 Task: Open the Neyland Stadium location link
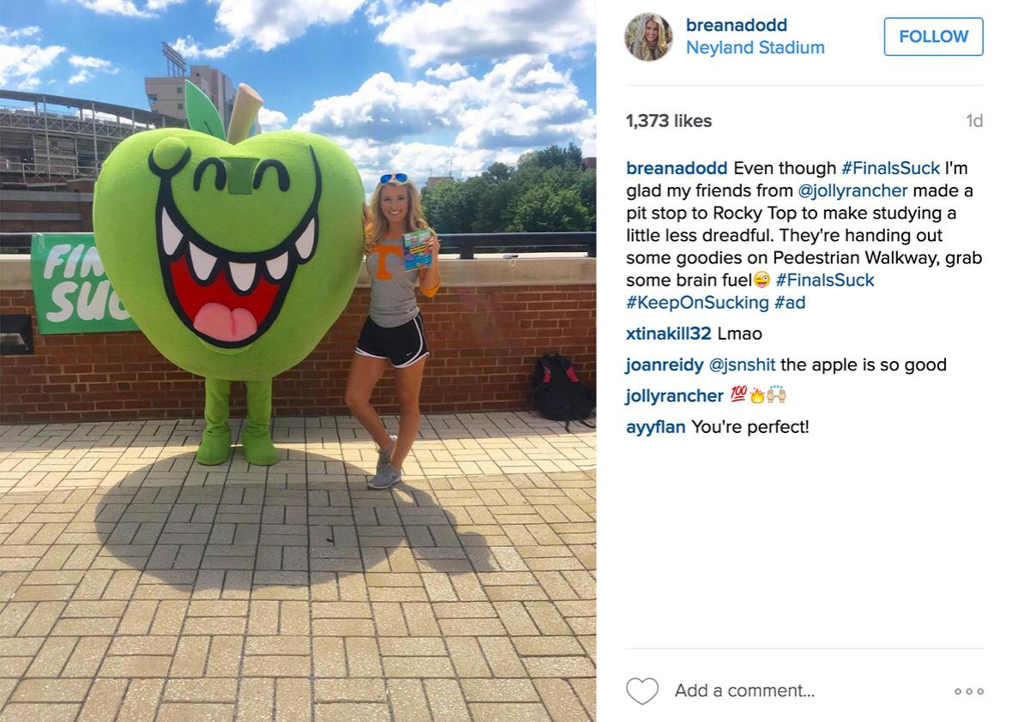click(x=755, y=48)
